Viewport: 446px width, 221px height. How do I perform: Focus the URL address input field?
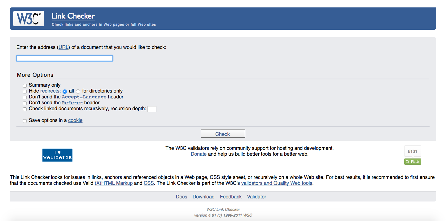click(x=64, y=58)
